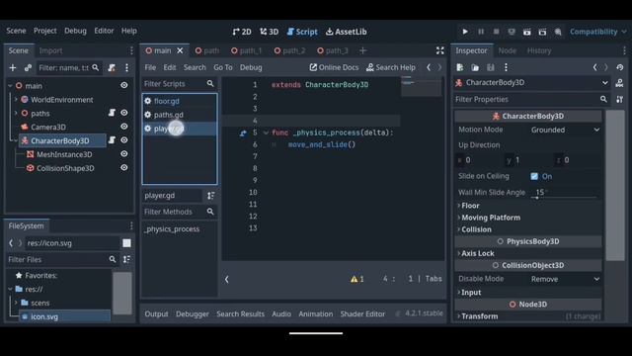Click the search icon in Filter Methods
Image resolution: width=632 pixels, height=356 pixels.
point(210,212)
